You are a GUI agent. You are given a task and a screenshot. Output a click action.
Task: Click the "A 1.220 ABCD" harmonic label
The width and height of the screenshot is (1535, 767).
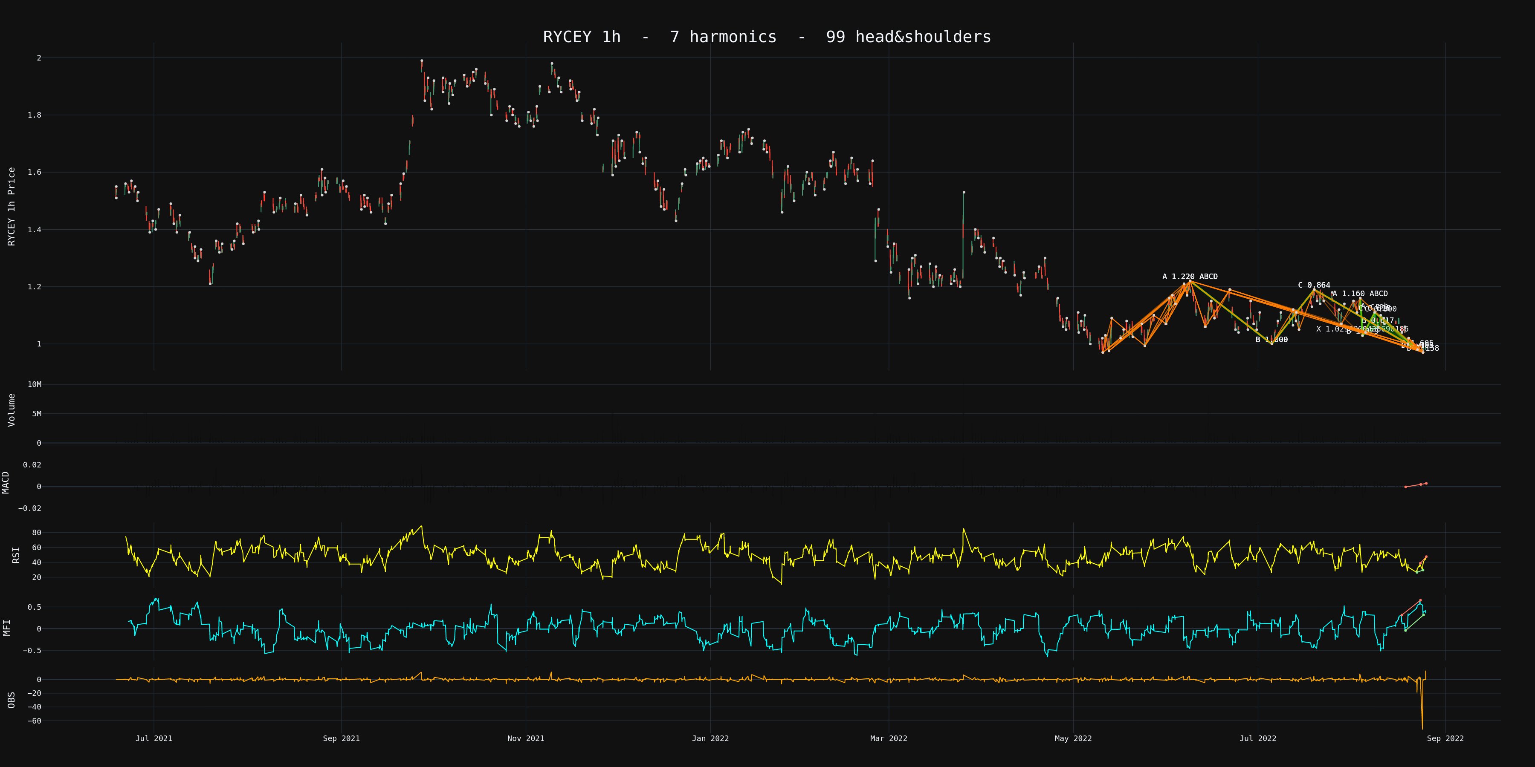[1189, 276]
